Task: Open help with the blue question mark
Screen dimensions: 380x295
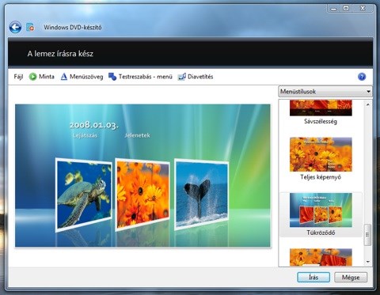Action: (362, 77)
